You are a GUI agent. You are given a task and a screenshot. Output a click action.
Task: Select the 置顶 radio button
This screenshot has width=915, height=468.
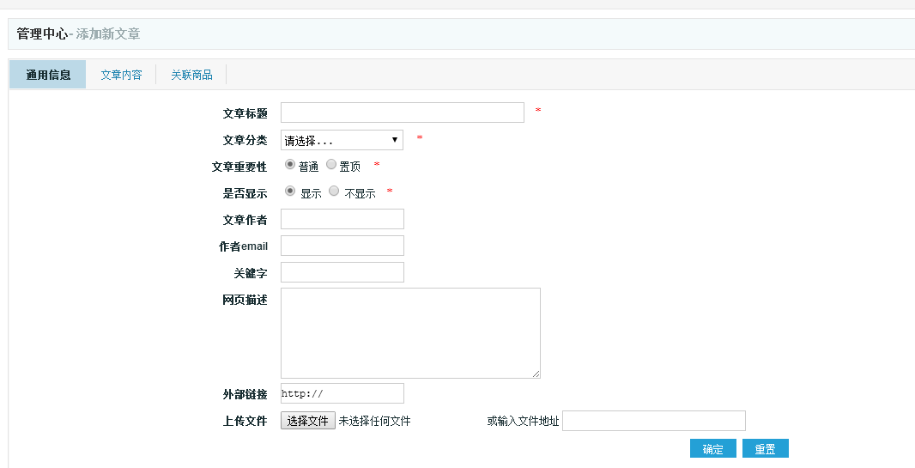click(331, 164)
